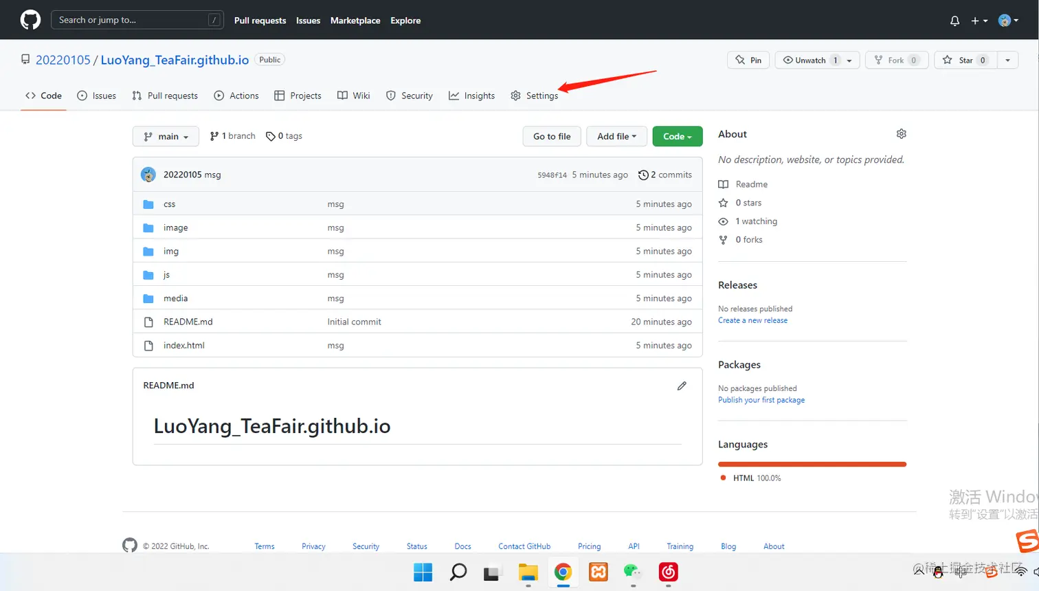The image size is (1039, 591).
Task: Open the image folder
Action: pyautogui.click(x=175, y=227)
